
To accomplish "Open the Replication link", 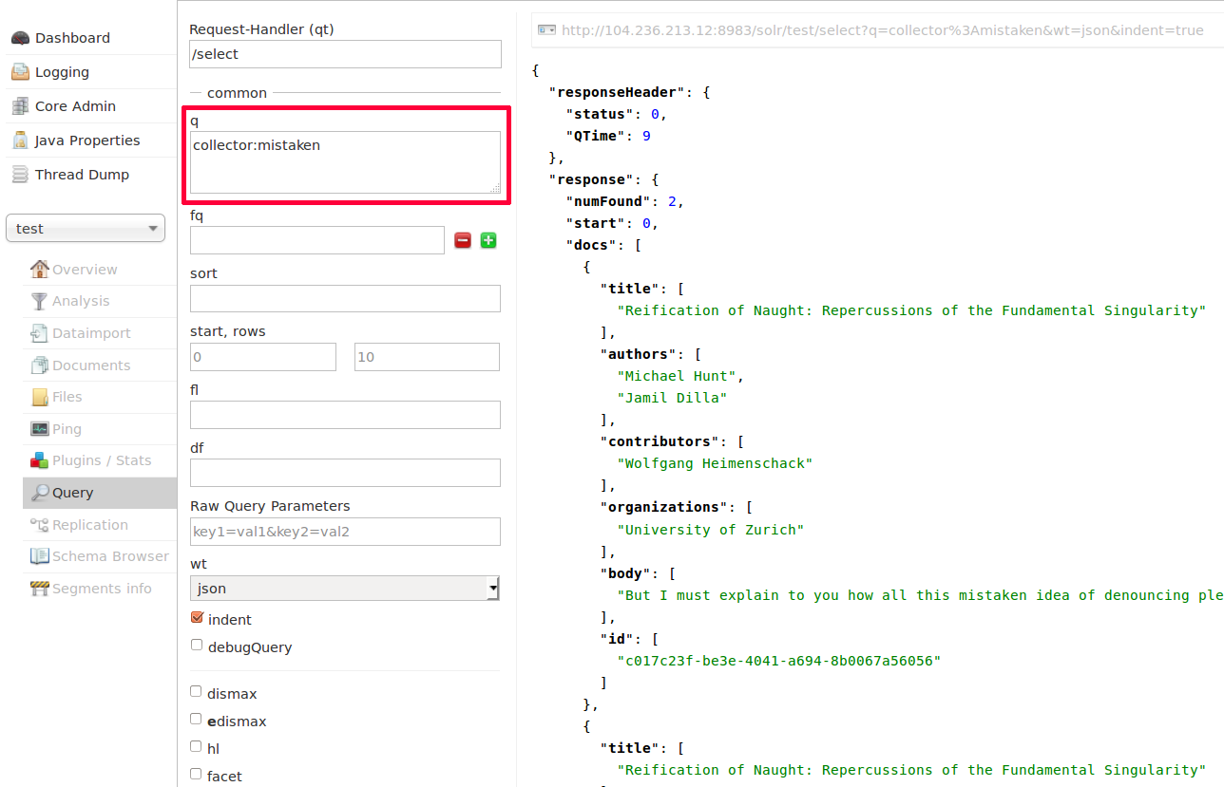I will click(90, 525).
